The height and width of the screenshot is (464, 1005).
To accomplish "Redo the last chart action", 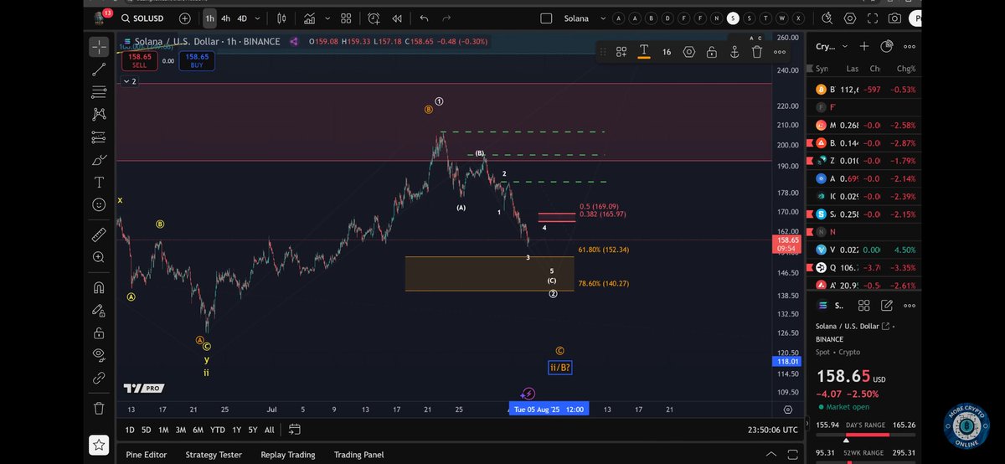I will [446, 18].
